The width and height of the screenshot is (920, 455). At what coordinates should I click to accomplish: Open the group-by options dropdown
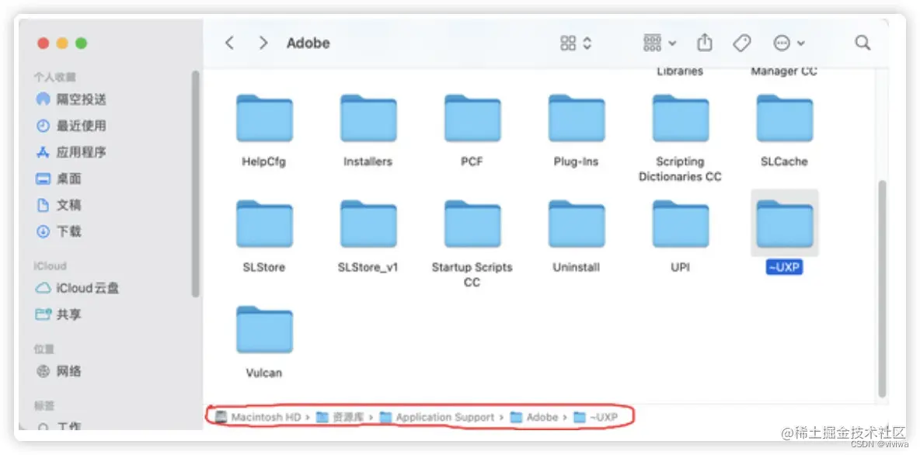[x=660, y=43]
